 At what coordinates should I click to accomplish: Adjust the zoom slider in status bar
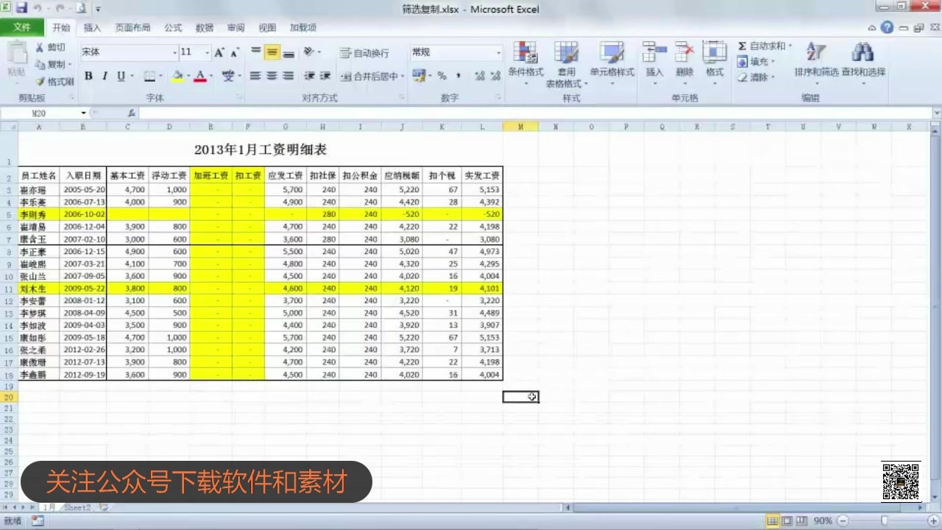coord(885,520)
